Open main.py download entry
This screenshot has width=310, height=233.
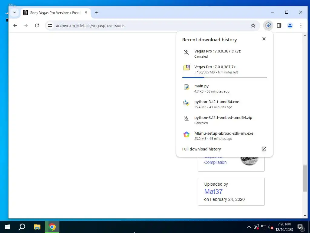225,88
